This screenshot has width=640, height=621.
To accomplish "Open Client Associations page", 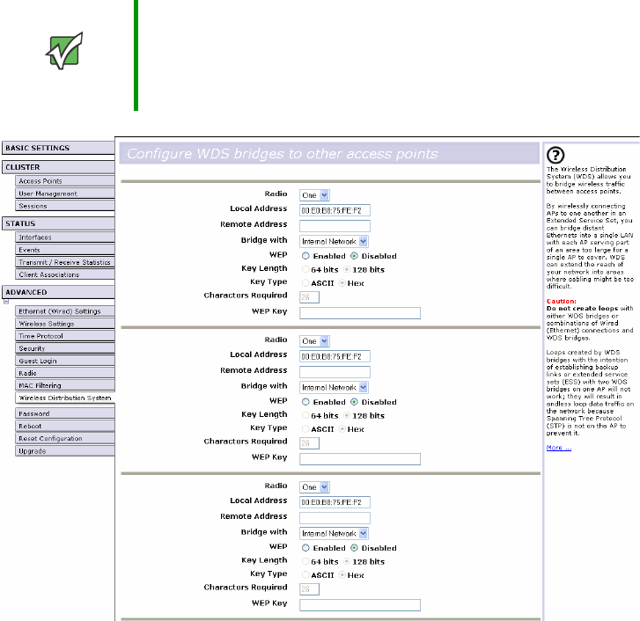I will click(65, 274).
